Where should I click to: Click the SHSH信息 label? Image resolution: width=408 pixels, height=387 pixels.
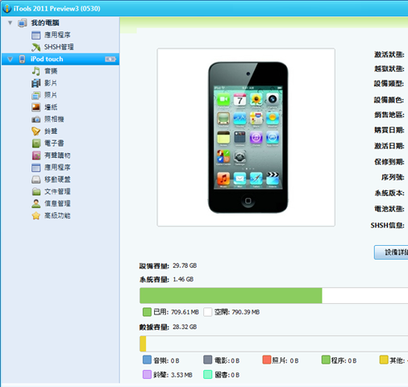pyautogui.click(x=387, y=225)
